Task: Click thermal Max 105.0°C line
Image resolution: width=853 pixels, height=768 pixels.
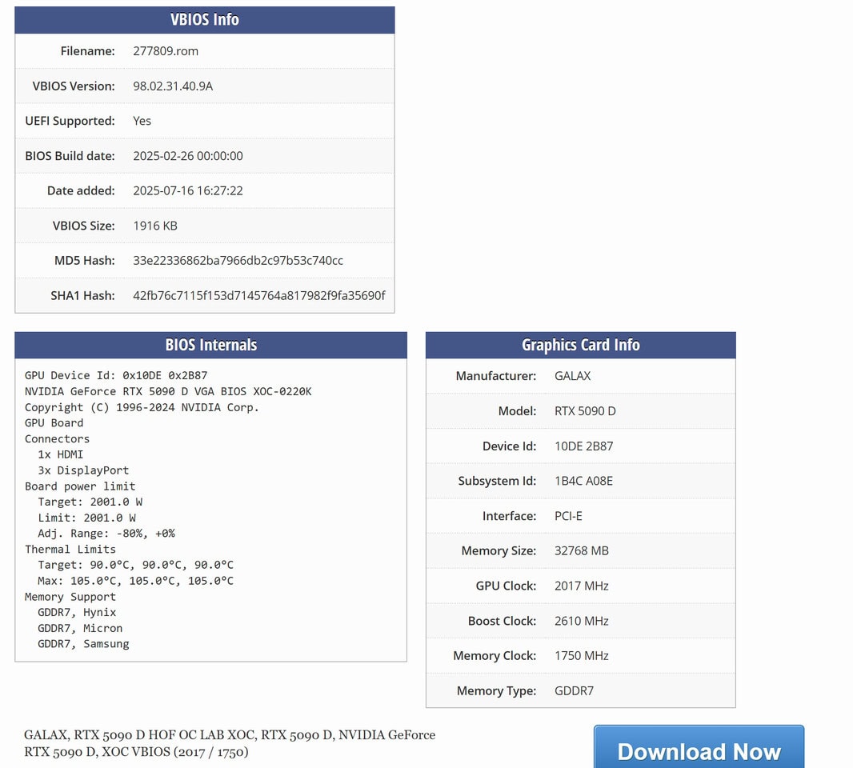Action: [135, 580]
